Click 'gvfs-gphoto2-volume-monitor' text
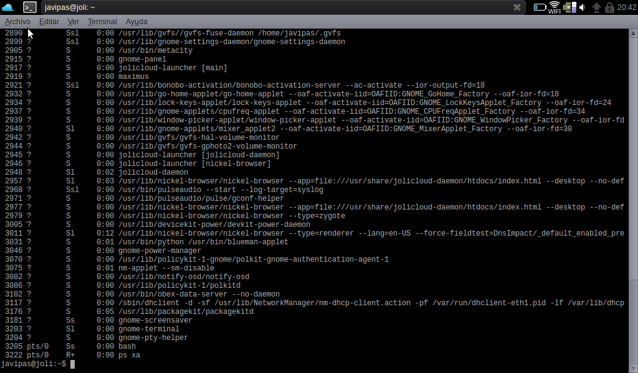 click(207, 146)
